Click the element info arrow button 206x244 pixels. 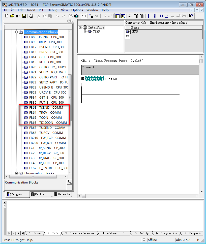(x=69, y=181)
